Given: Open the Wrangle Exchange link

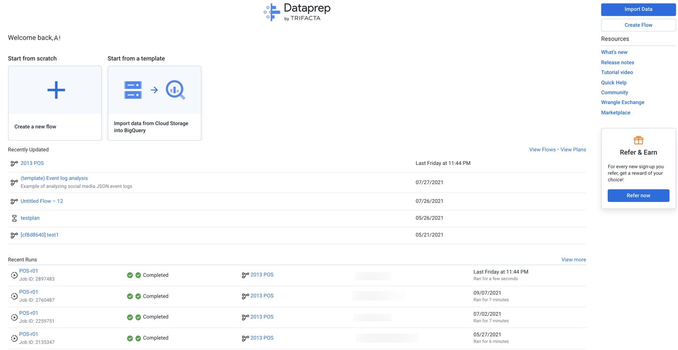Looking at the screenshot, I should [622, 103].
